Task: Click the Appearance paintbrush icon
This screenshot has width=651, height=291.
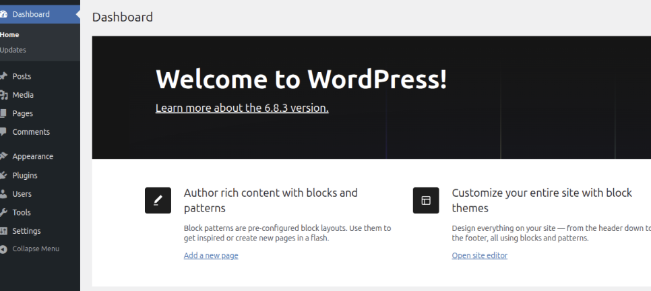Action: coord(3,156)
